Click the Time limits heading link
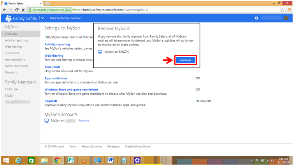This screenshot has width=293, height=165. click(x=52, y=67)
